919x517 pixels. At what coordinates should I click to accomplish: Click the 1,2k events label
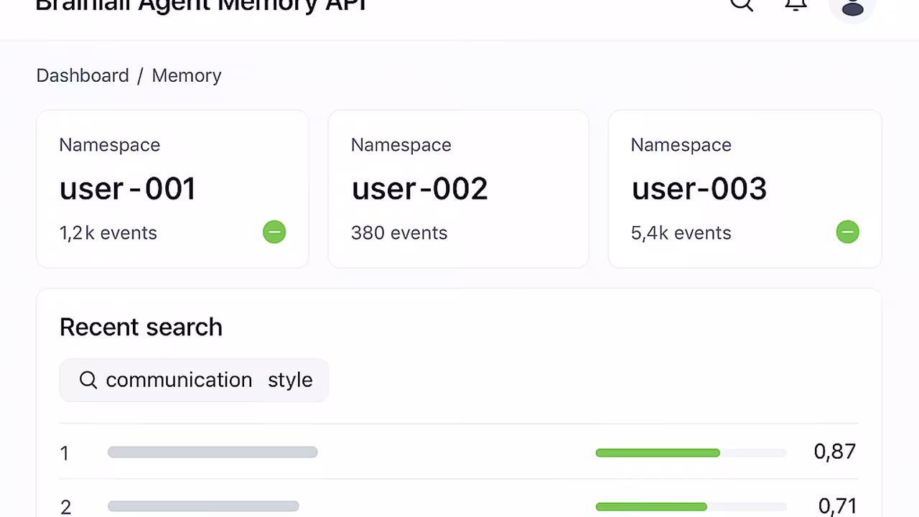pos(108,233)
